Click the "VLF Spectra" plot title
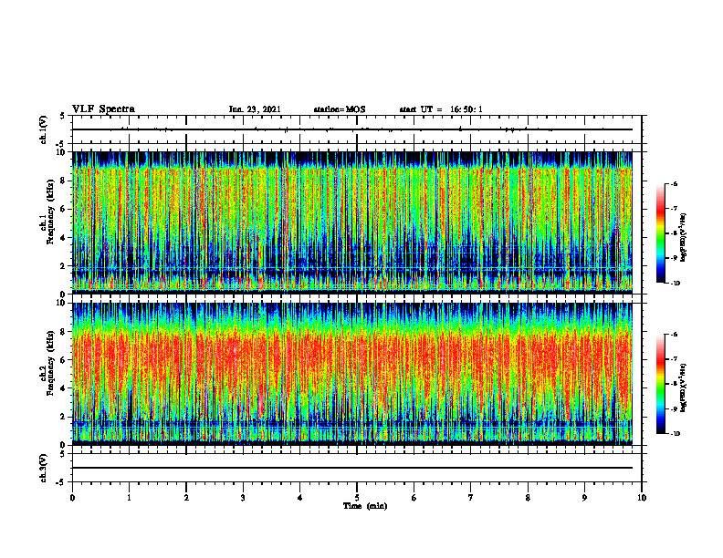Screen dimensions: 723x558 (x=103, y=108)
